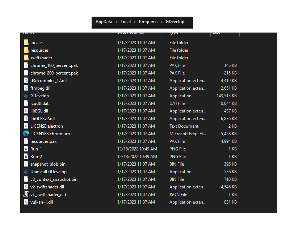Click the chrome_200_percent.pak file icon
Screen dimensions: 290x230
pos(26,73)
